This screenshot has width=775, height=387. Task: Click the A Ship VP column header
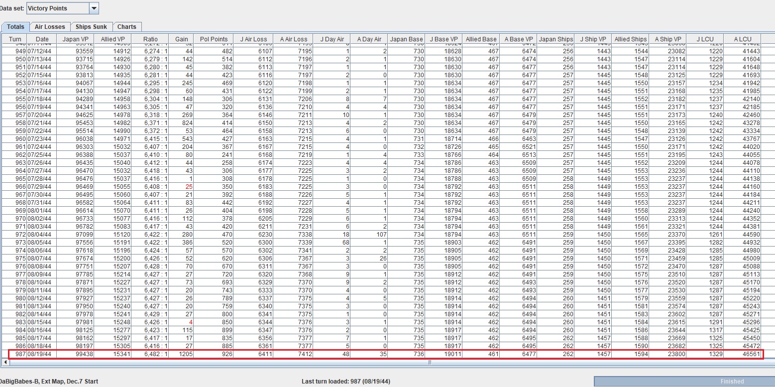click(x=668, y=39)
